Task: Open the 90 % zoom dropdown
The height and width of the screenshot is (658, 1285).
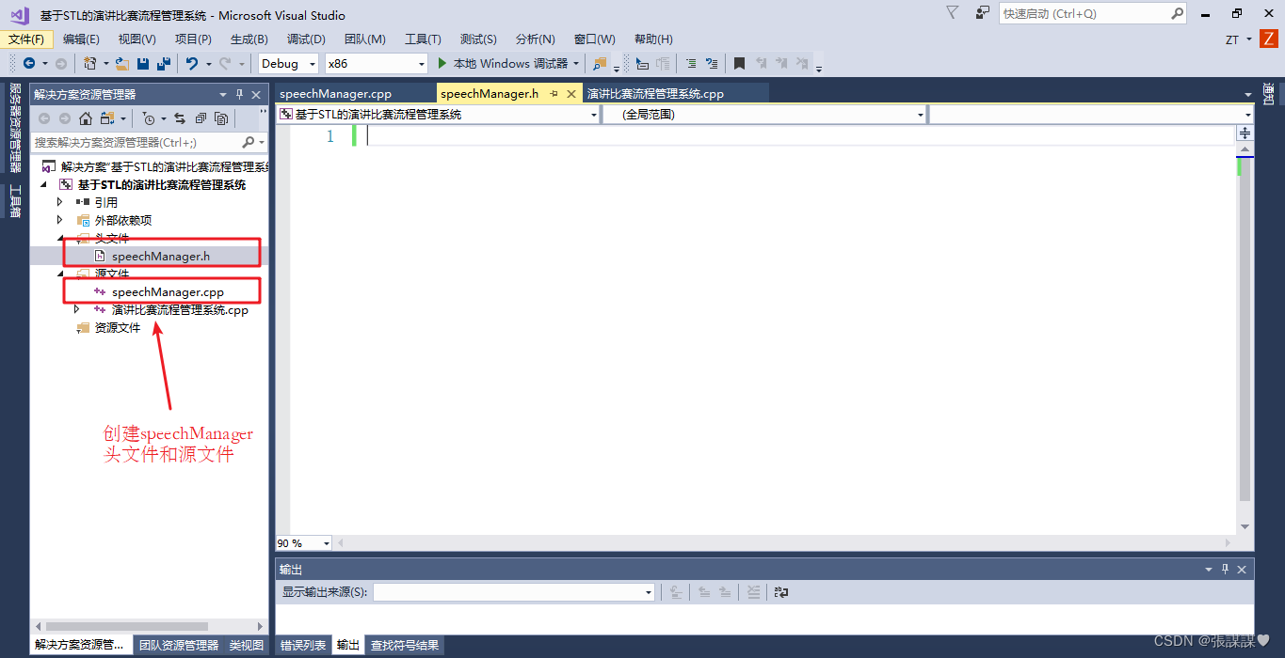Action: tap(304, 543)
